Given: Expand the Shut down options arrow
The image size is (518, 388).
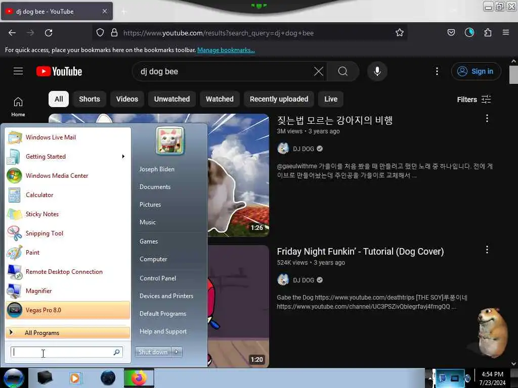Looking at the screenshot, I should pyautogui.click(x=177, y=352).
